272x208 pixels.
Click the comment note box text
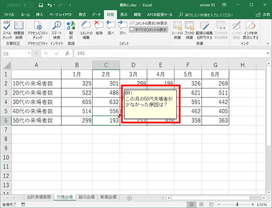tap(149, 101)
